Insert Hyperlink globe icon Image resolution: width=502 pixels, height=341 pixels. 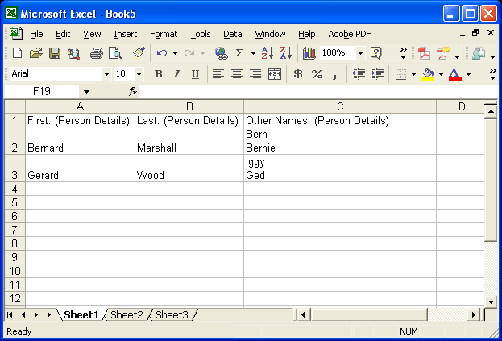(222, 53)
